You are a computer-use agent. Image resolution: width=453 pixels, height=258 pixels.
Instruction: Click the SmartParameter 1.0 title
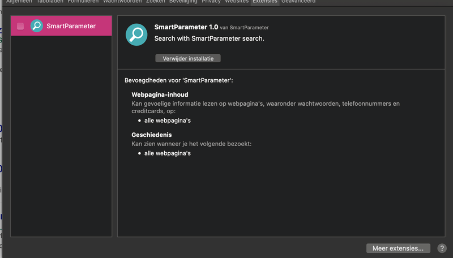point(186,27)
